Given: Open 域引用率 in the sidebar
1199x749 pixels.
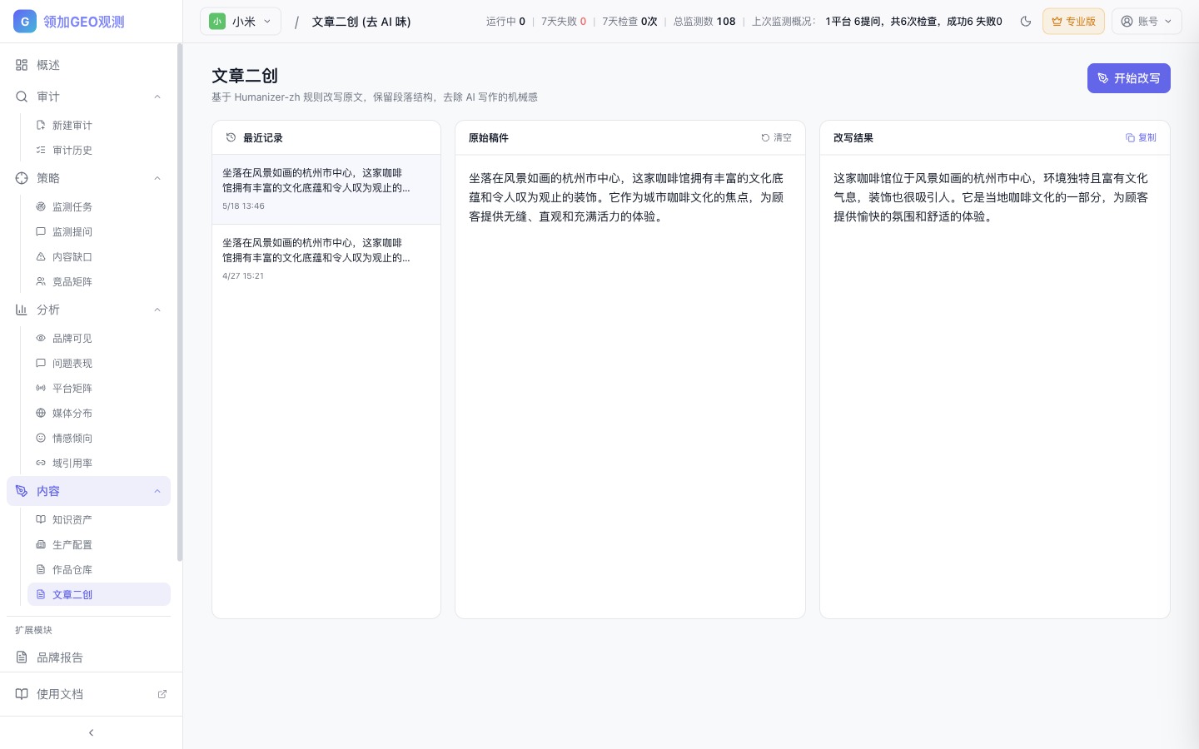Looking at the screenshot, I should click(x=98, y=463).
